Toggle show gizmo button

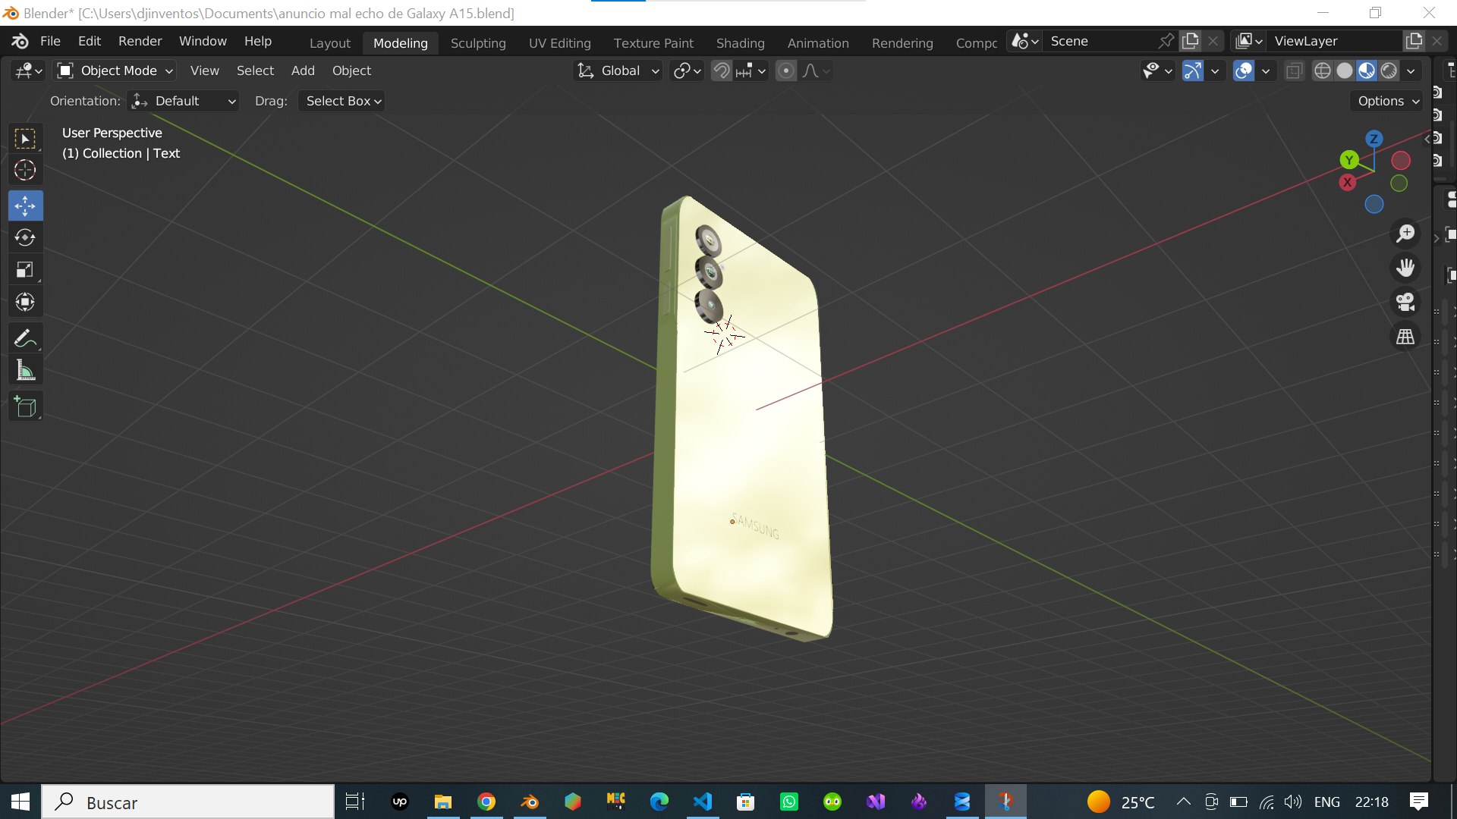1192,71
